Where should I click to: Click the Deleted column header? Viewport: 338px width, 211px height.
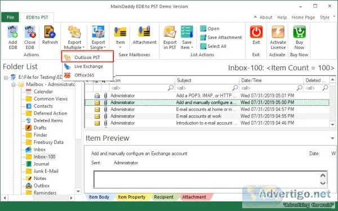coord(316,80)
